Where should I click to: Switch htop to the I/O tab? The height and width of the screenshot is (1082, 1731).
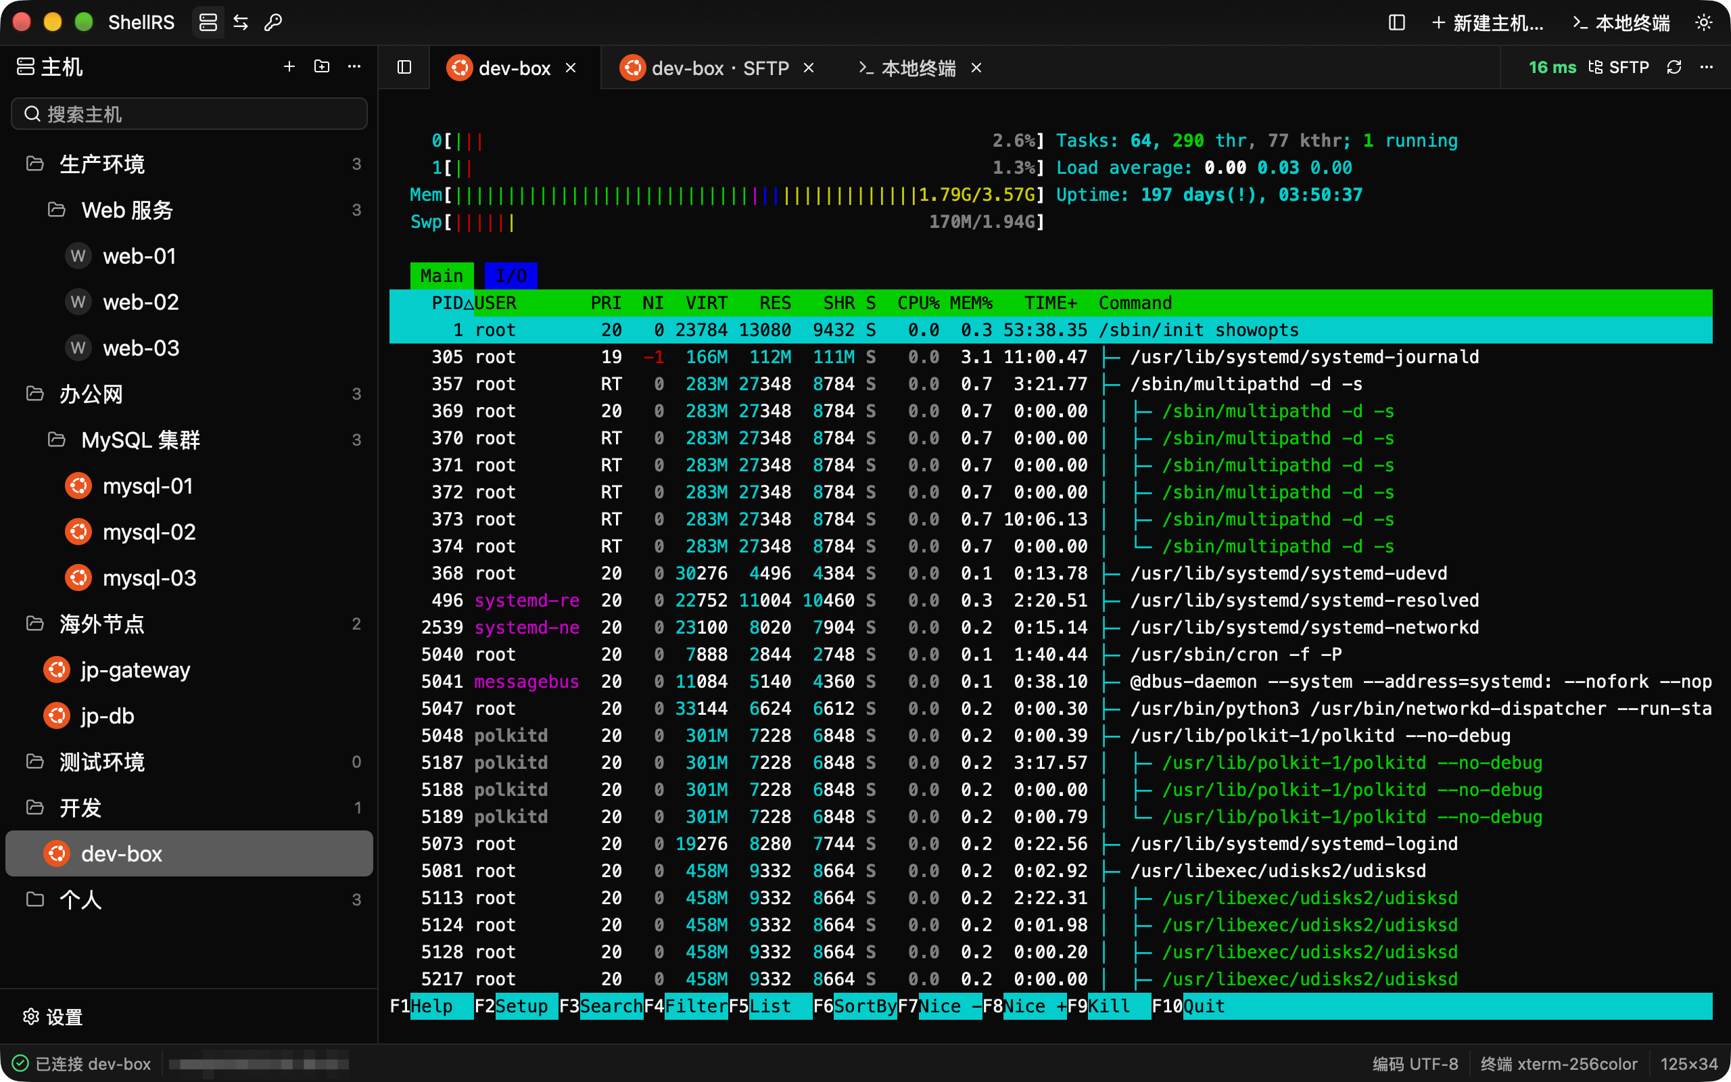(x=511, y=275)
